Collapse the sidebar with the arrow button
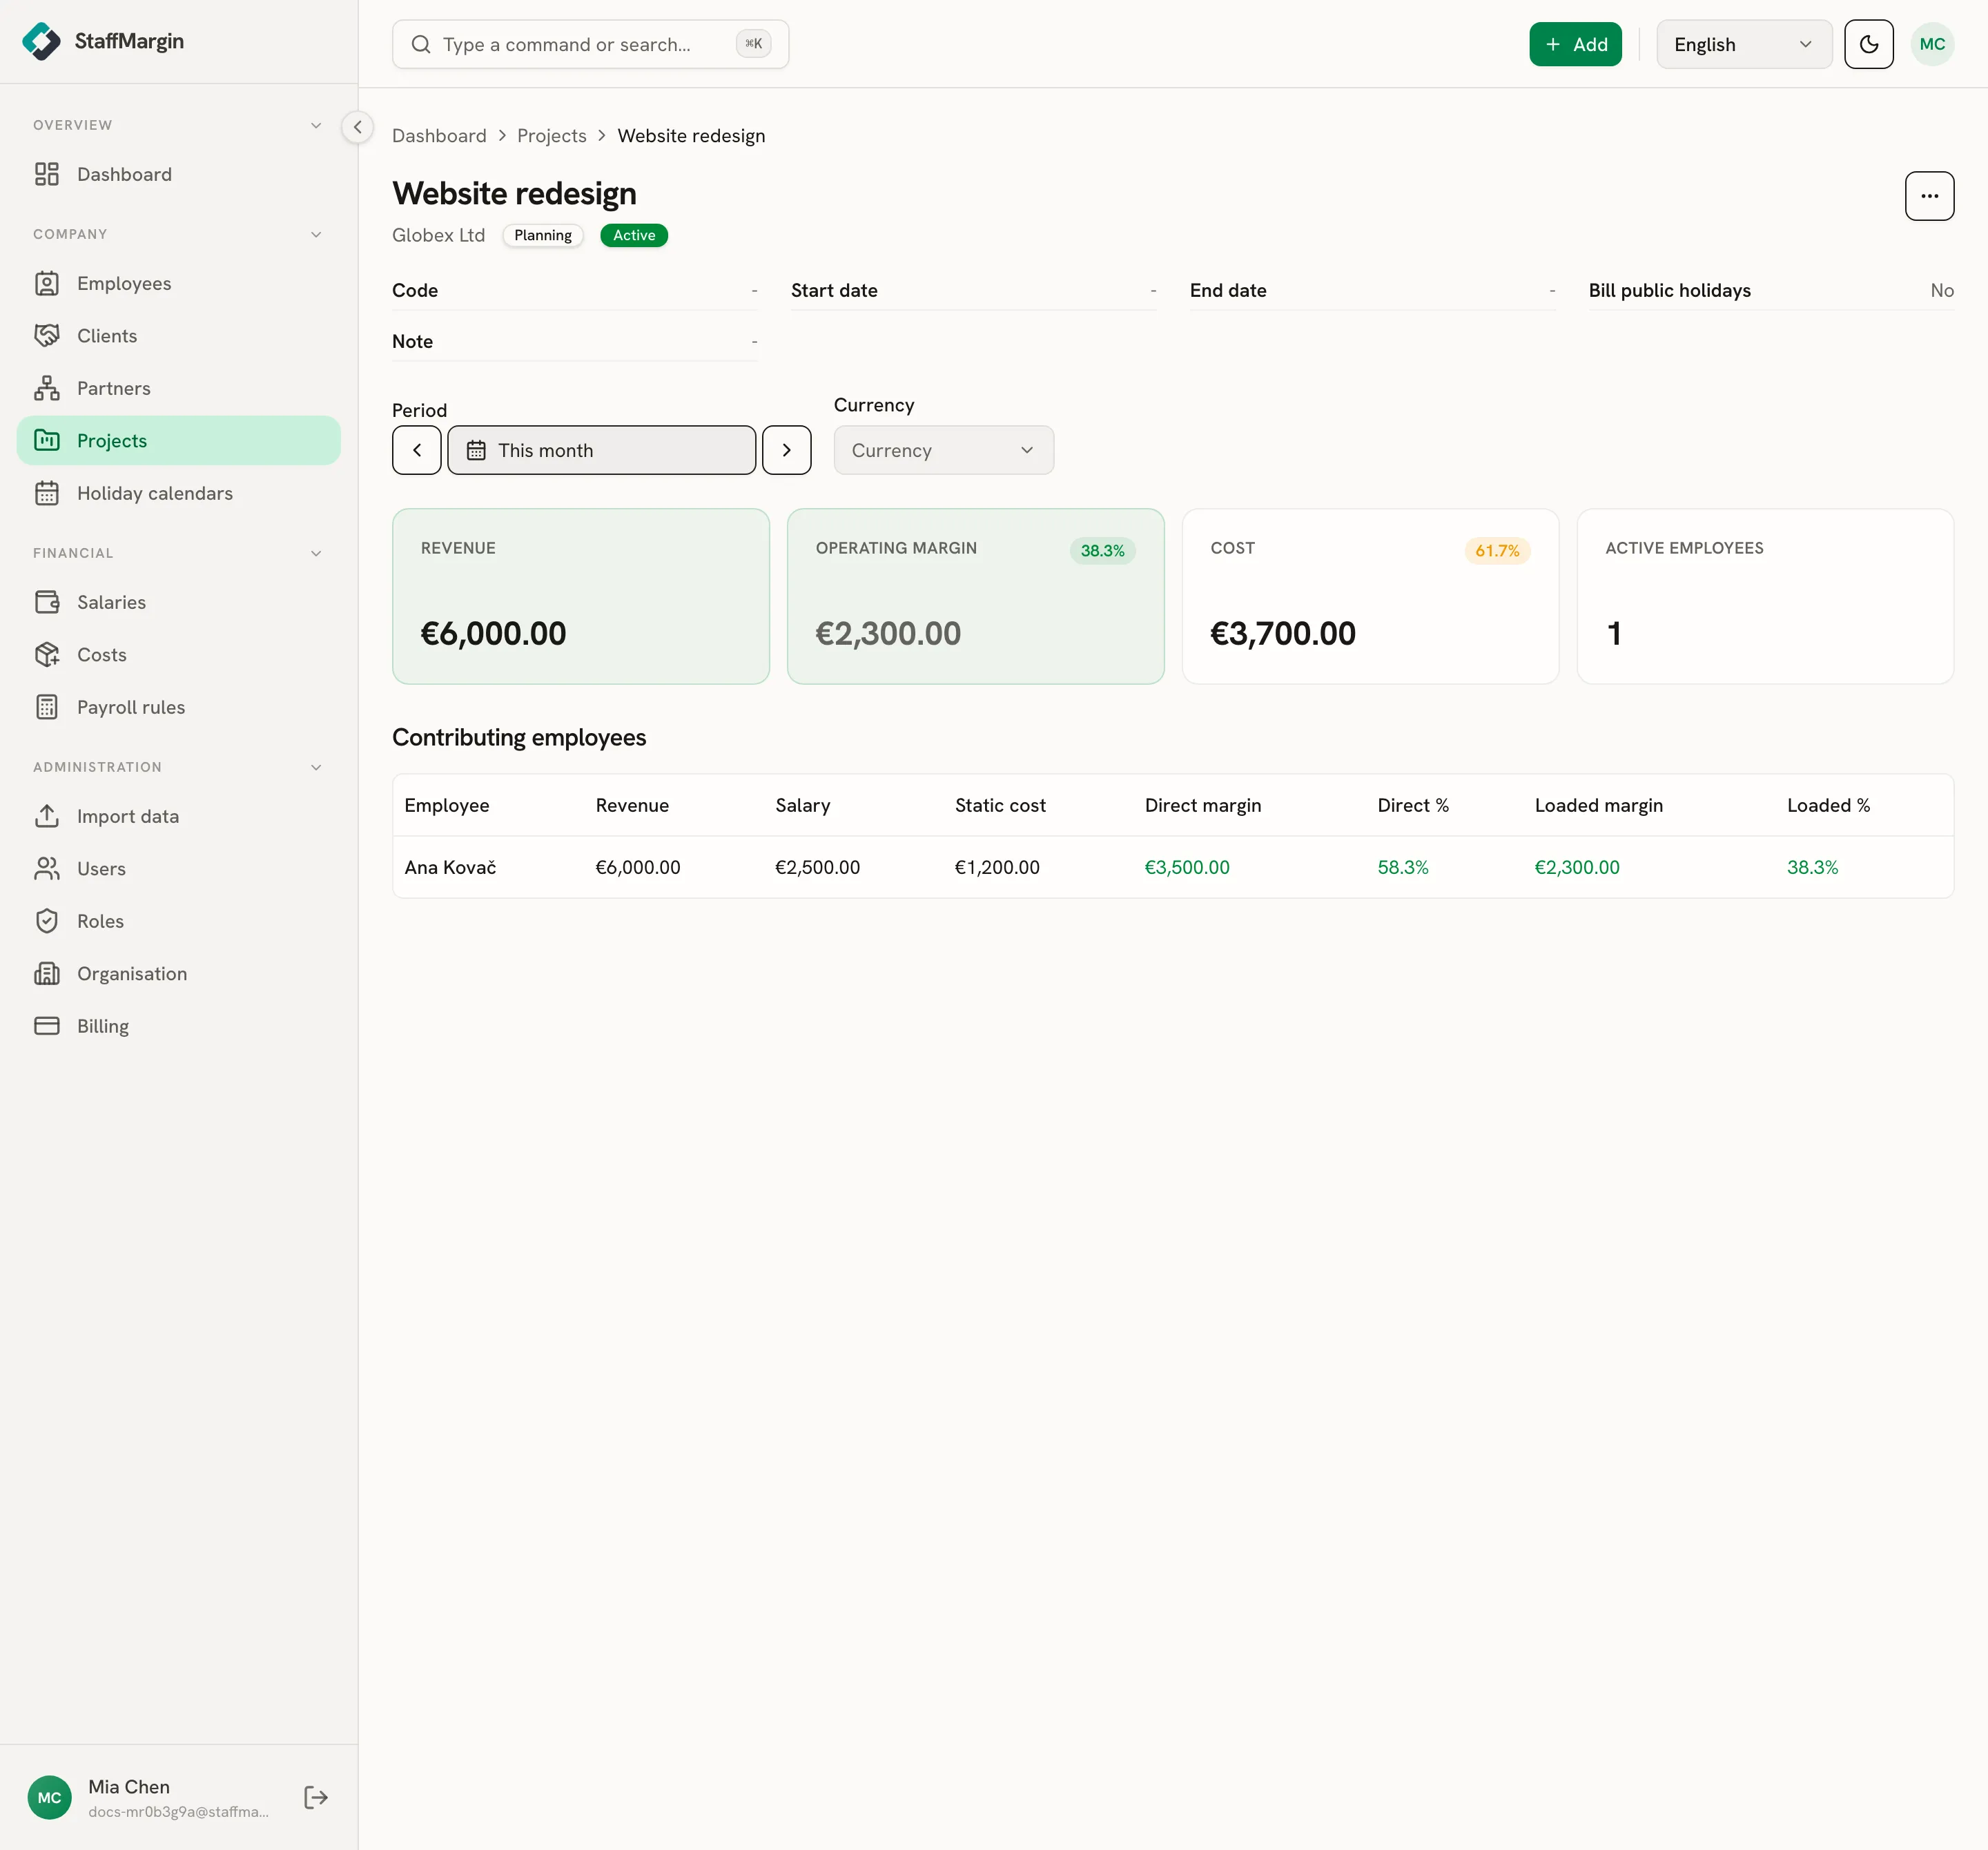Image resolution: width=1988 pixels, height=1850 pixels. 357,127
